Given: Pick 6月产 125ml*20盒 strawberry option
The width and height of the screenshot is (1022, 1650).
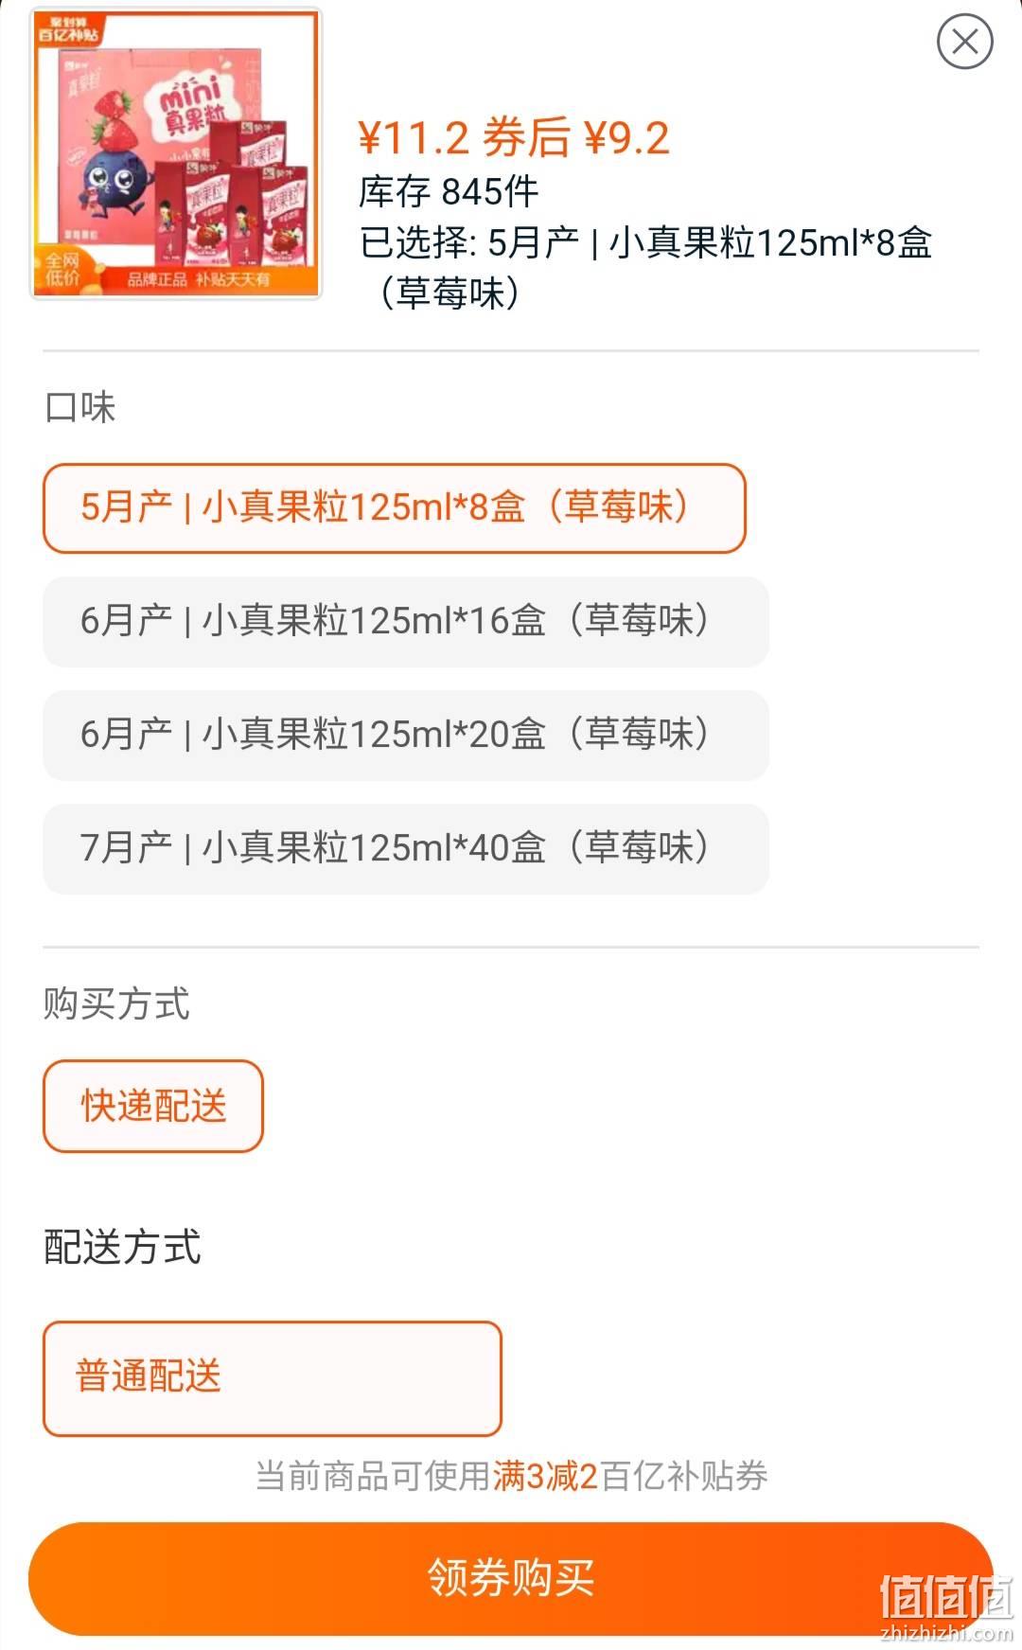Looking at the screenshot, I should (406, 736).
